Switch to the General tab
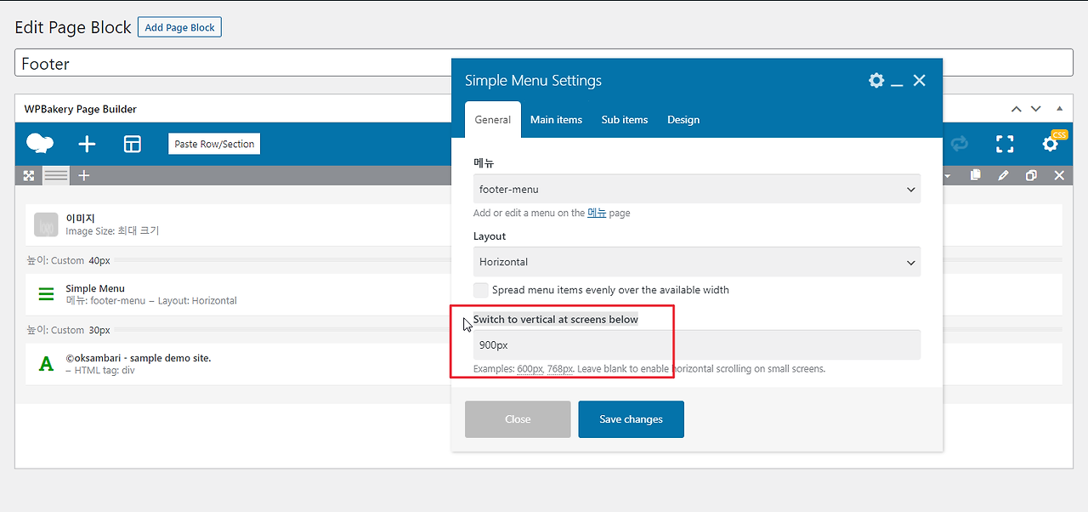Viewport: 1088px width, 512px height. coord(493,120)
